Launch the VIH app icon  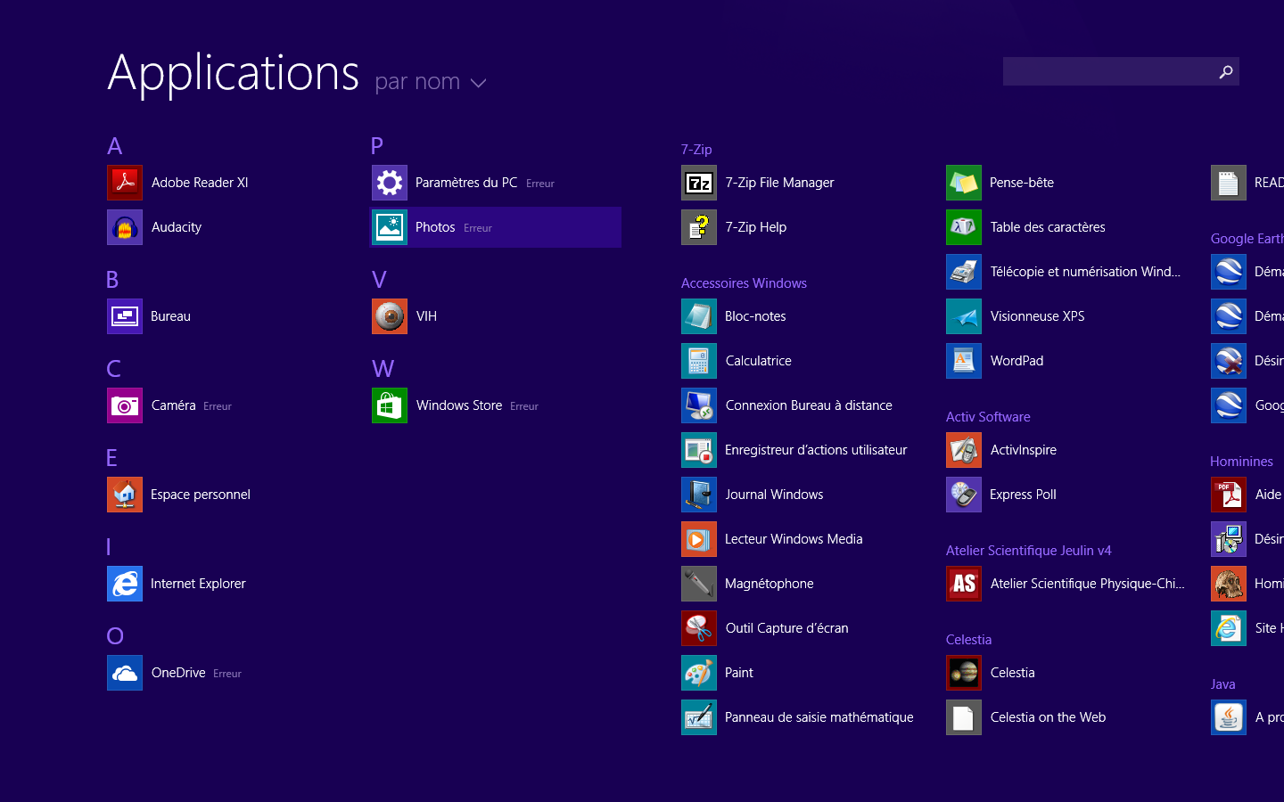tap(390, 316)
